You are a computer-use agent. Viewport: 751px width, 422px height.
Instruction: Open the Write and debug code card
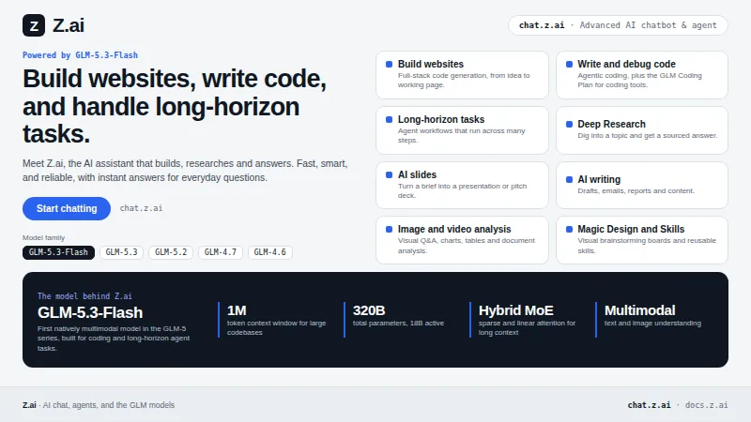click(642, 75)
